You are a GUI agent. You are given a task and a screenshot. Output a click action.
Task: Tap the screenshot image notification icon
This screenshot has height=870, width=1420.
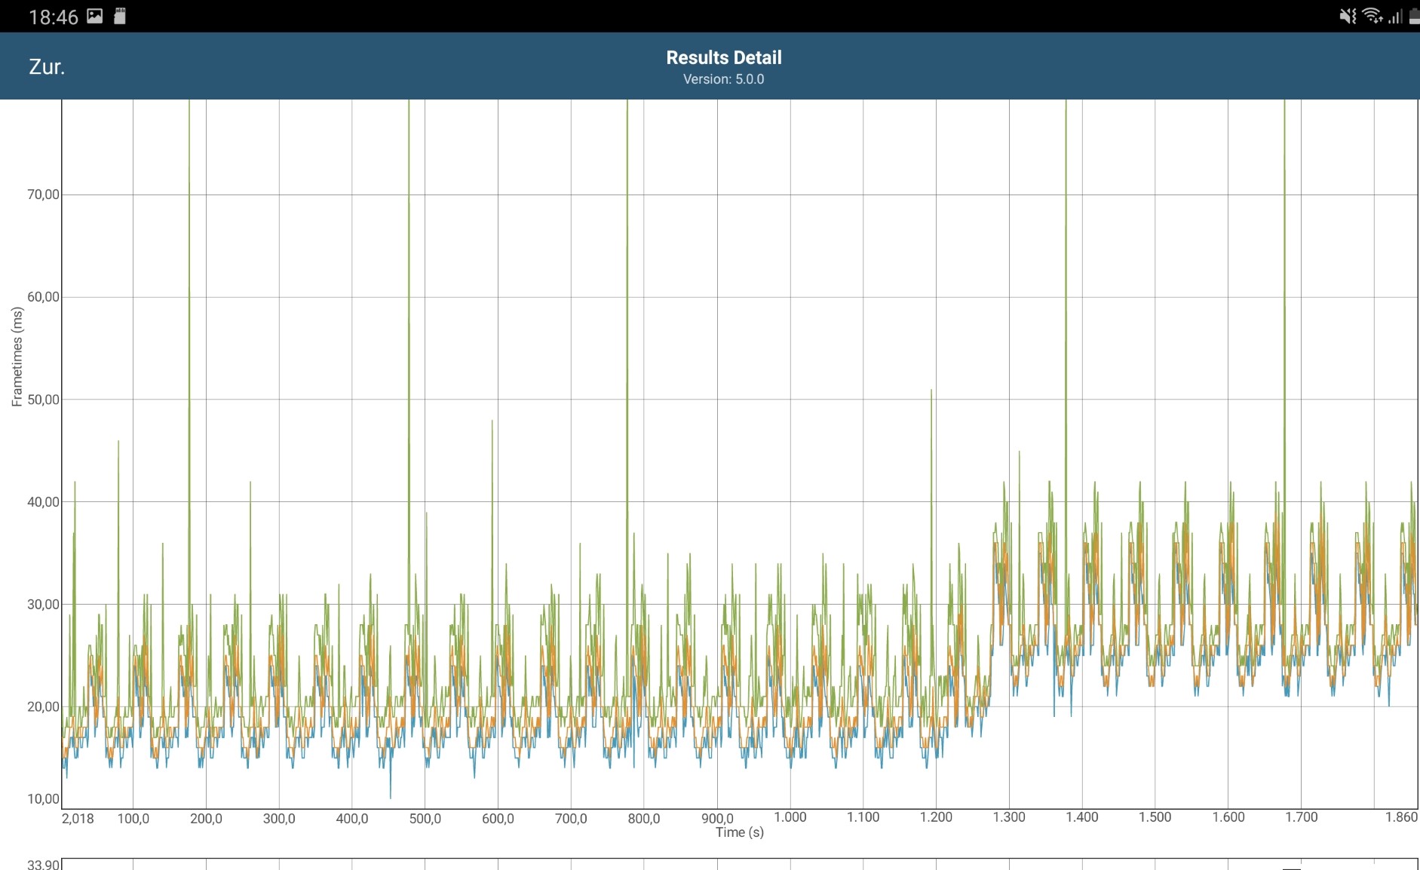pos(95,17)
